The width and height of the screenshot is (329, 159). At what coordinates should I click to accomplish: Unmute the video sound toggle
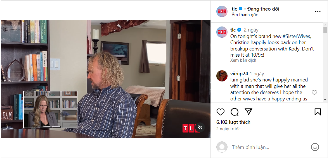(x=200, y=127)
